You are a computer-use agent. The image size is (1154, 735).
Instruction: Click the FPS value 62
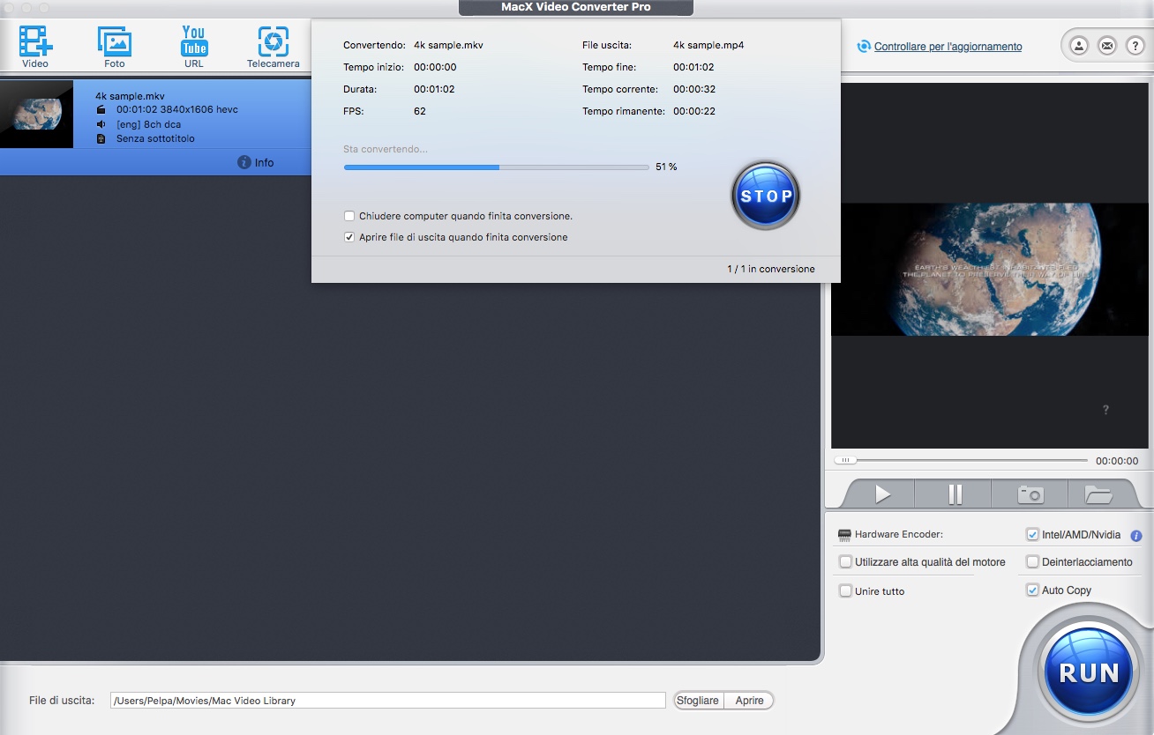tap(420, 111)
